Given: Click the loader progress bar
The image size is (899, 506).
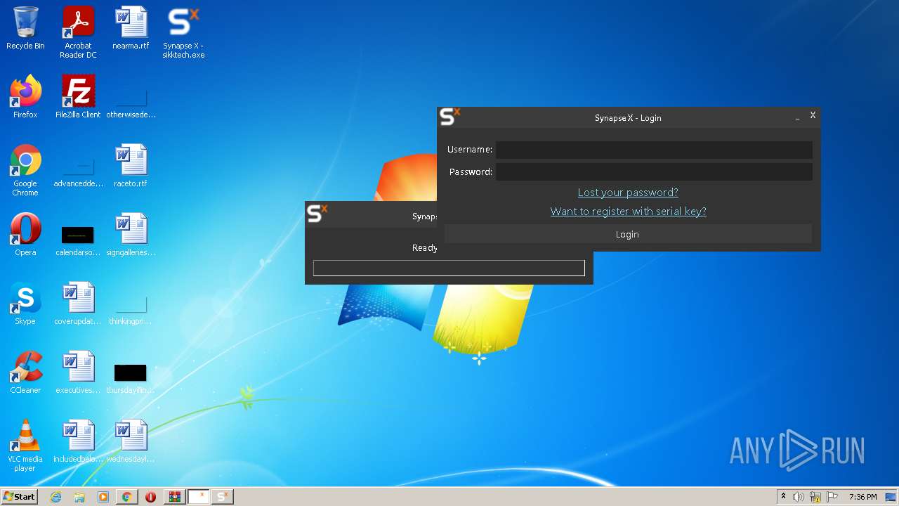Looking at the screenshot, I should click(x=449, y=268).
